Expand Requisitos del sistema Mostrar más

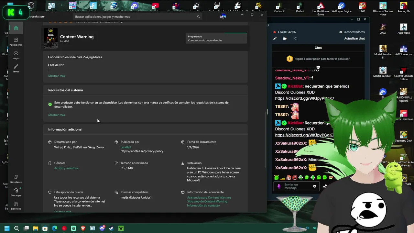click(x=57, y=115)
